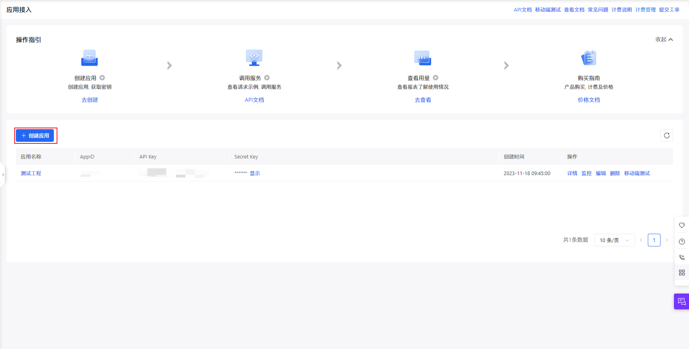Click the 查看用量 chart icon
Image resolution: width=689 pixels, height=349 pixels.
tap(423, 58)
